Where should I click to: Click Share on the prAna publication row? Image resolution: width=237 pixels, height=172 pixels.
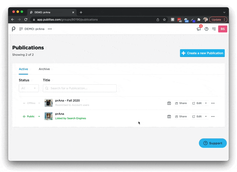181,116
